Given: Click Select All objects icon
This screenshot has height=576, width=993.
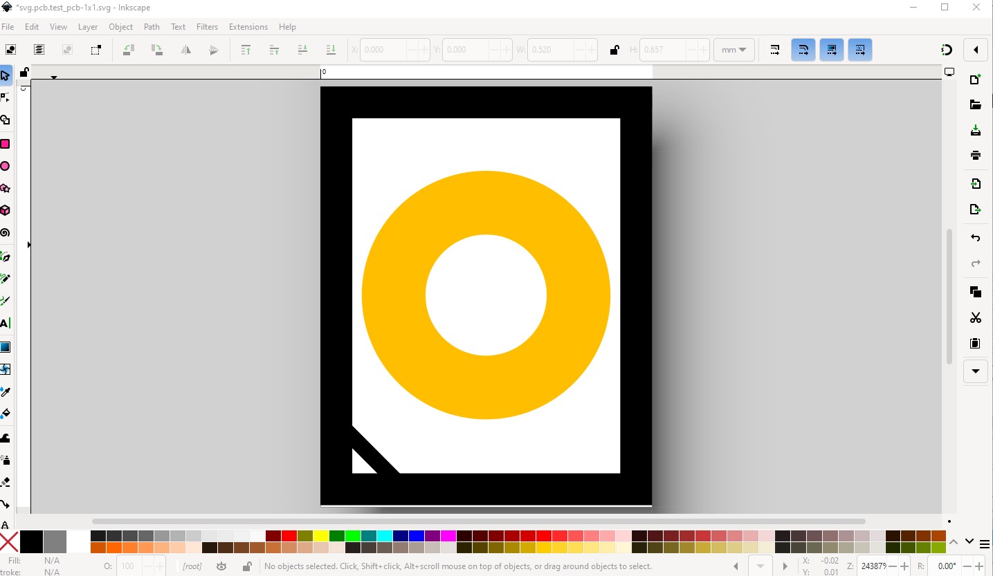Looking at the screenshot, I should (11, 50).
